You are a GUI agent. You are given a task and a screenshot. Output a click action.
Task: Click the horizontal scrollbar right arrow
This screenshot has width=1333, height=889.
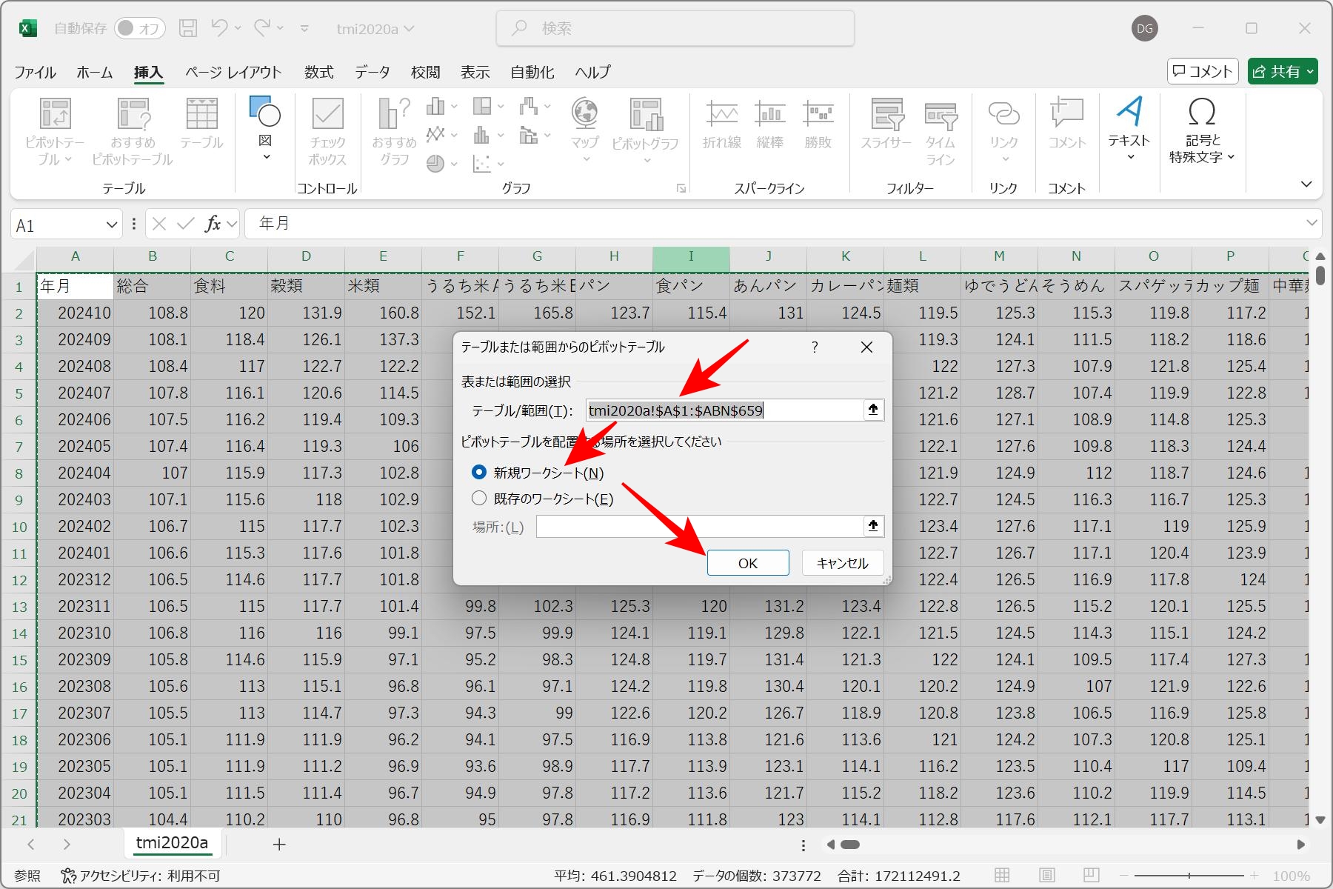click(x=1300, y=845)
